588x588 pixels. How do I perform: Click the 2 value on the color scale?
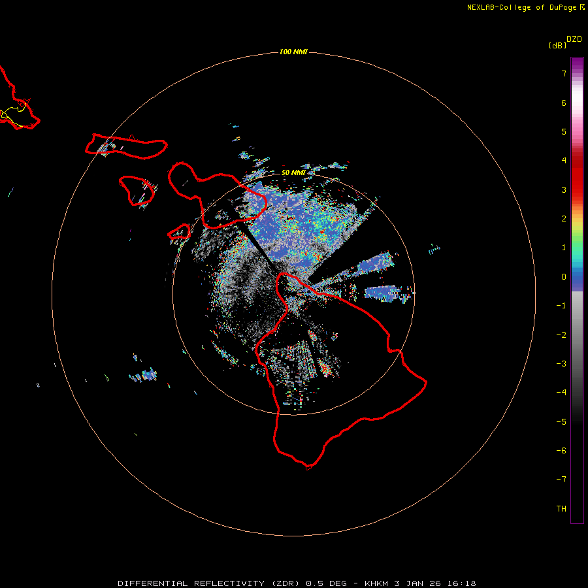[x=564, y=219]
